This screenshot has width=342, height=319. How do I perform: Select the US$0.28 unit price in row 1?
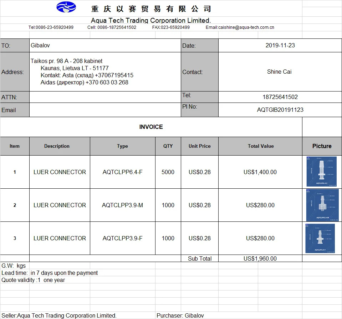(x=200, y=172)
